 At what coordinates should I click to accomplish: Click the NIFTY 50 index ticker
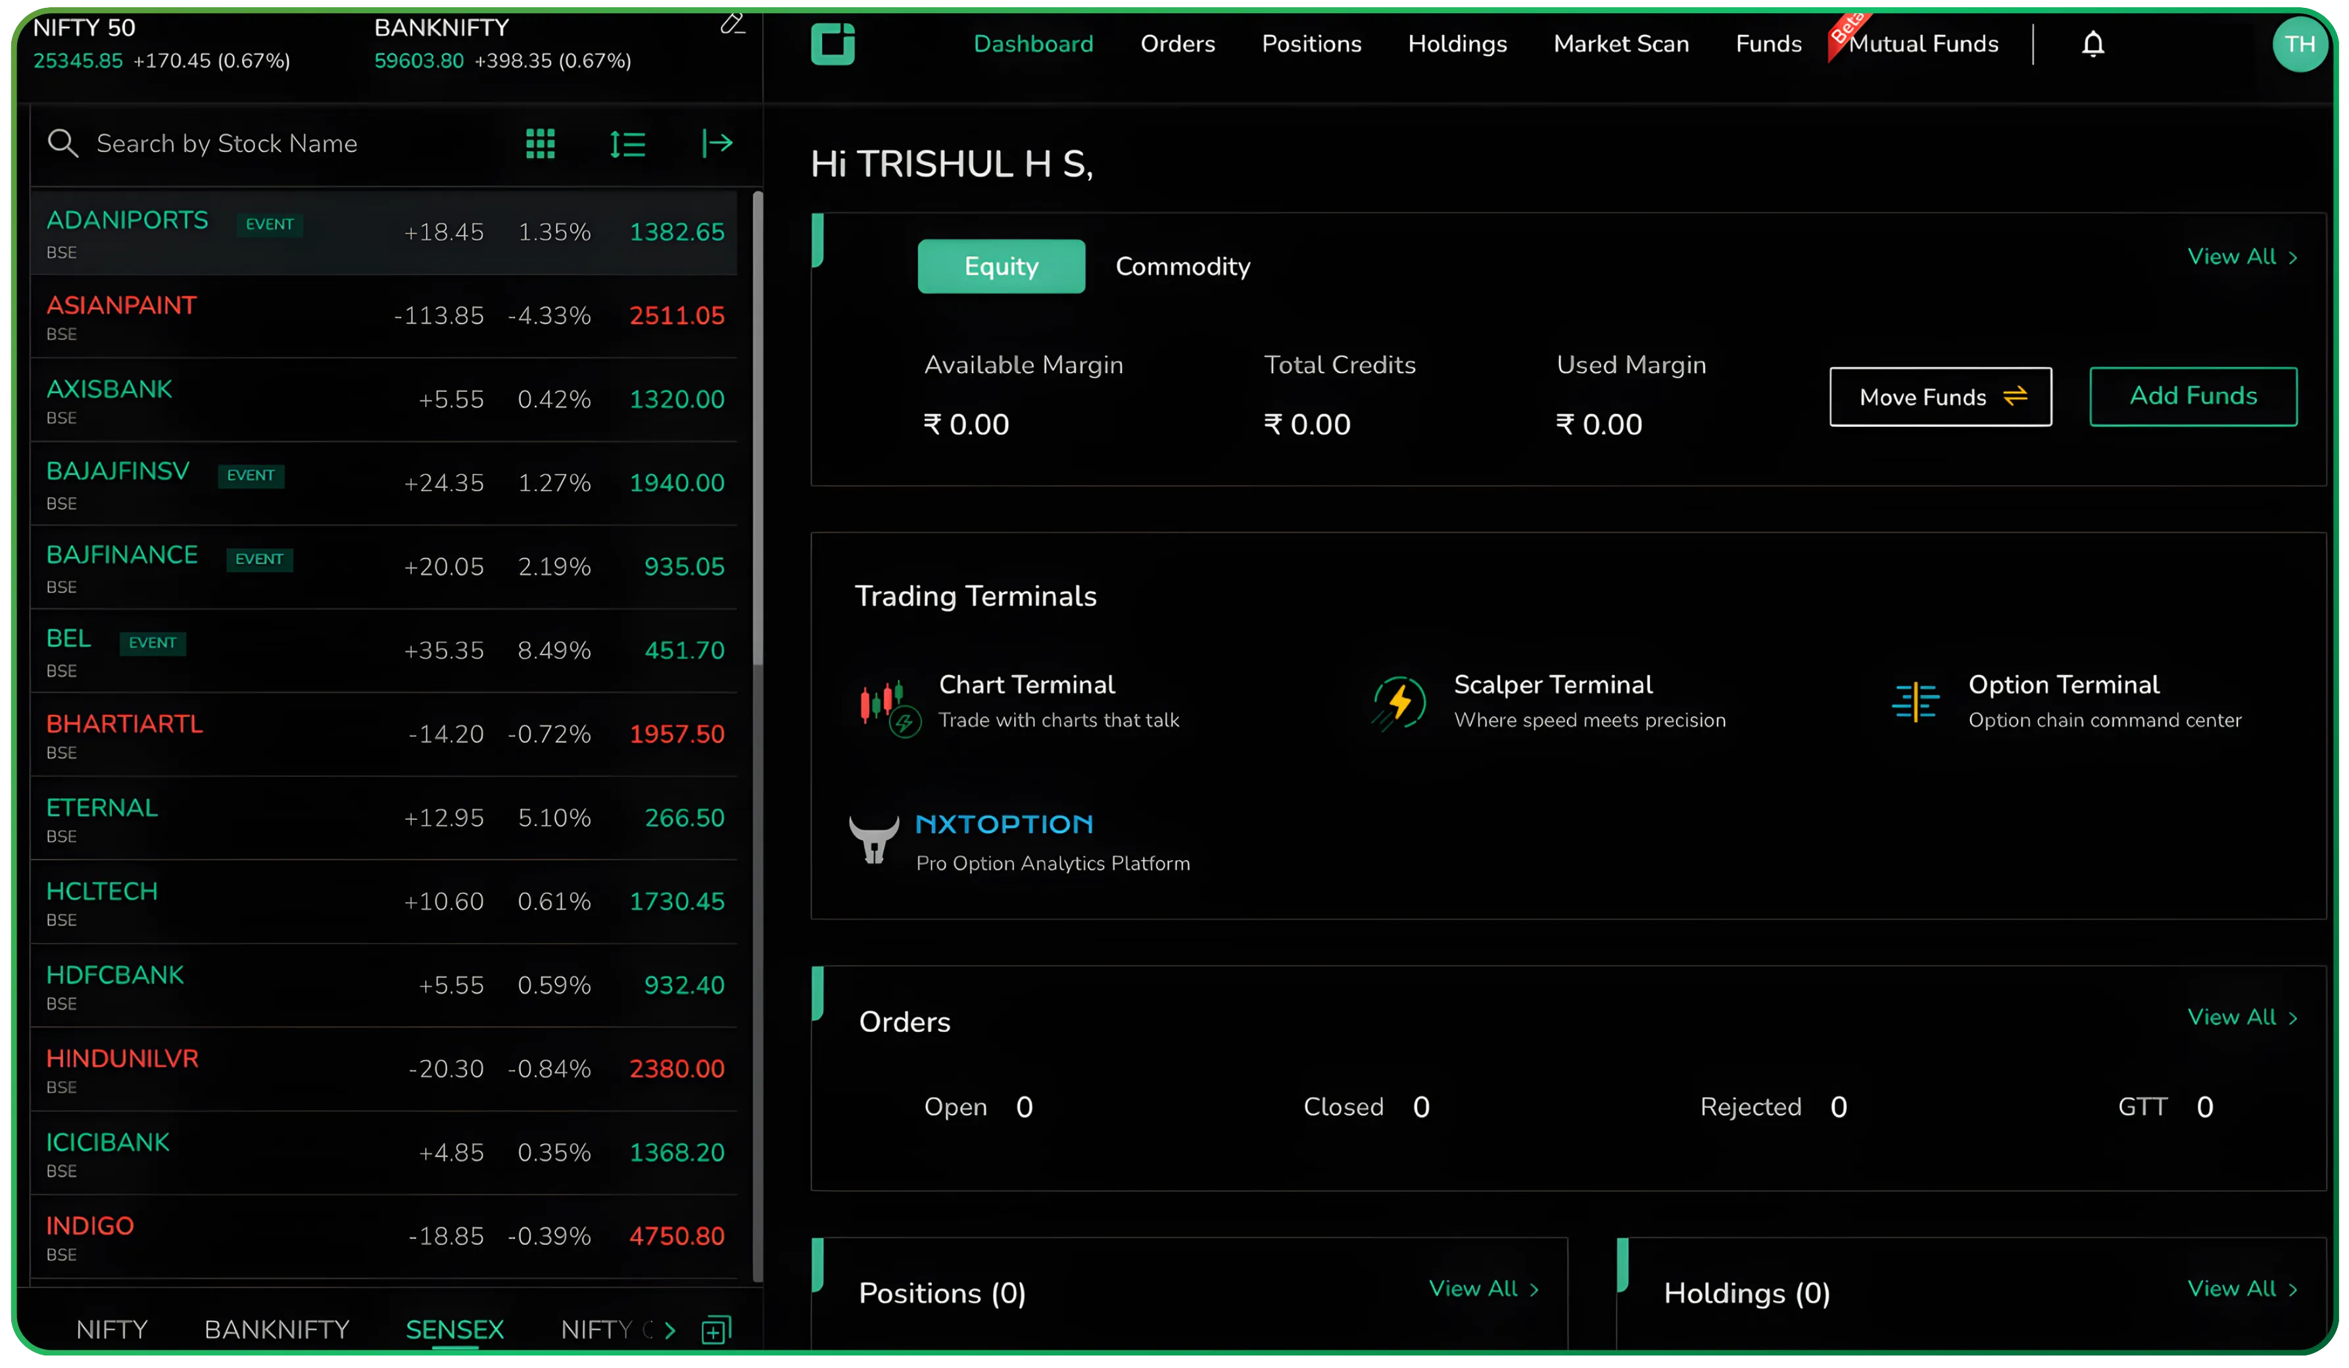[x=161, y=44]
